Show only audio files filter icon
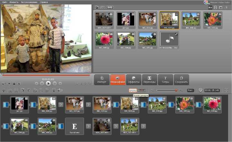 tap(226, 7)
